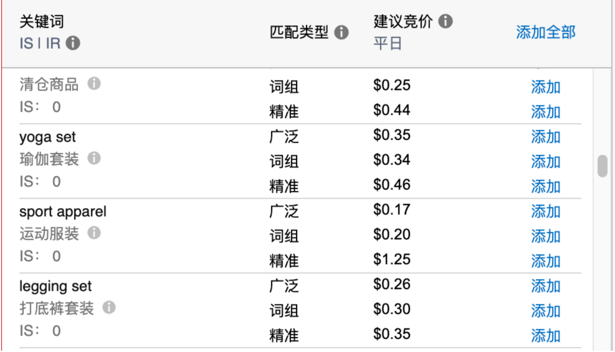The width and height of the screenshot is (615, 352).
Task: Click the IS | IR sort label
Action: click(x=40, y=43)
